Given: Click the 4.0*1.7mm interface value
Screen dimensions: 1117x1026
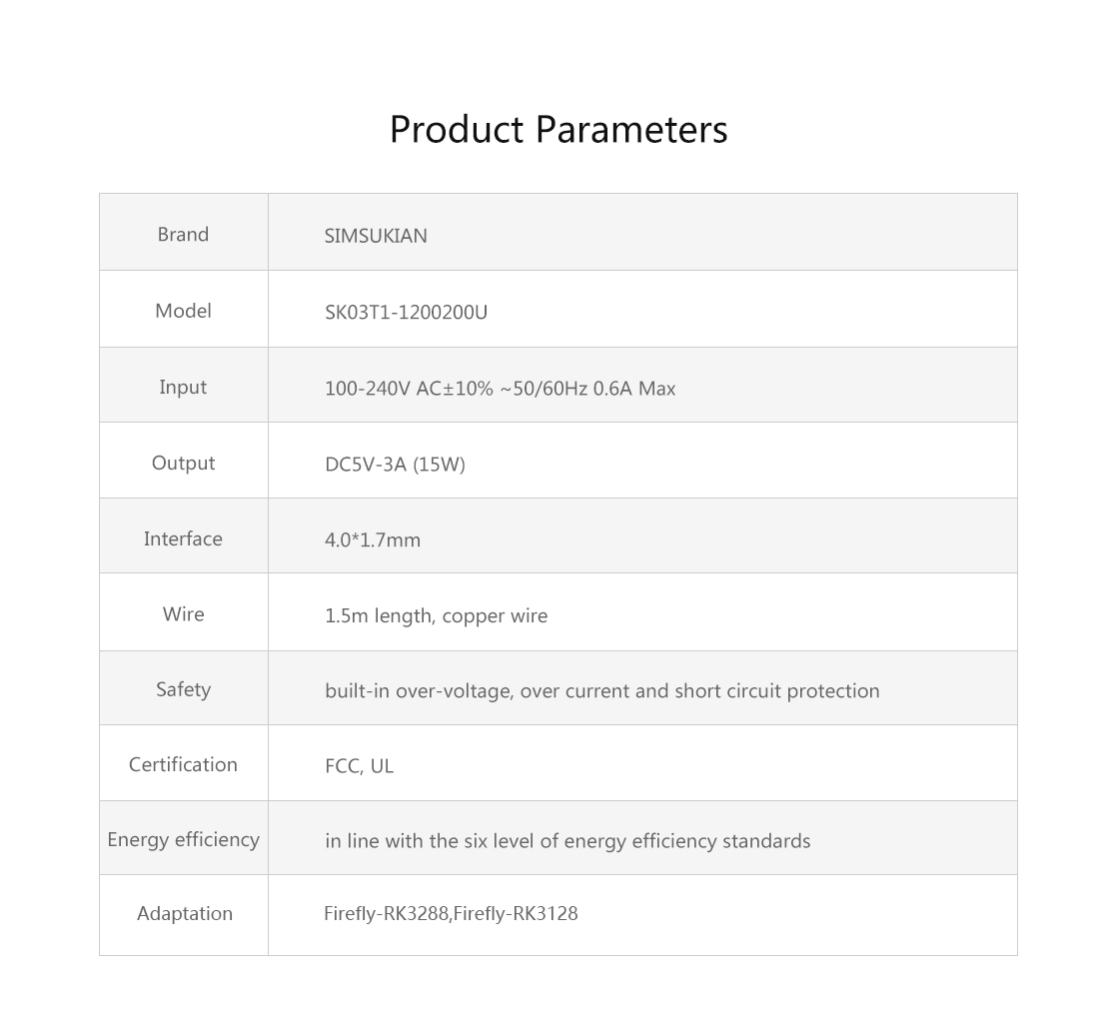Looking at the screenshot, I should [x=373, y=540].
